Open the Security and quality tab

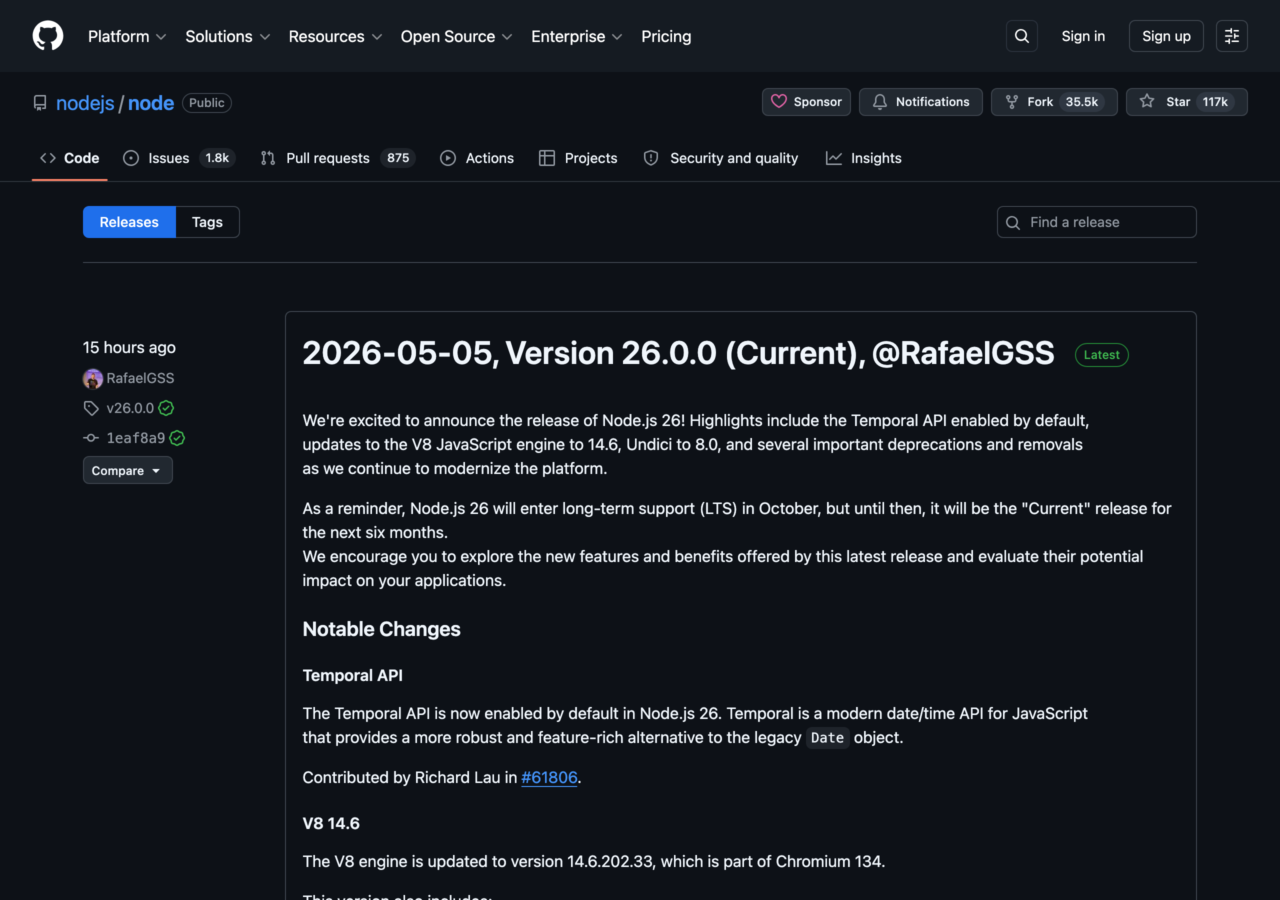coord(721,158)
